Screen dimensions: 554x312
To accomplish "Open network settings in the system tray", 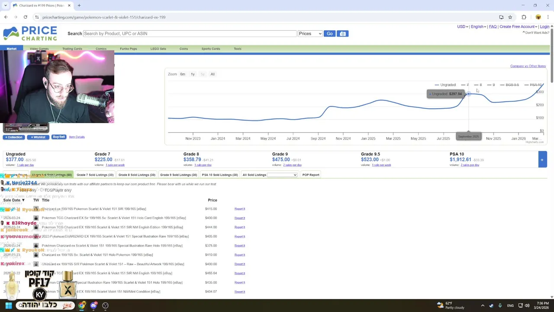I will pos(520,305).
